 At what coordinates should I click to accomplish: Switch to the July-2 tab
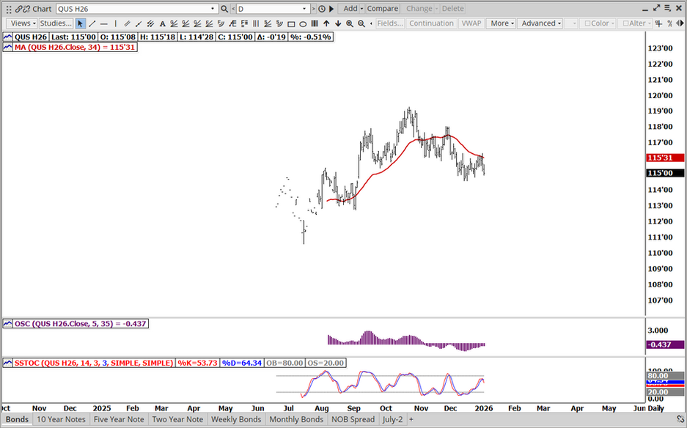pyautogui.click(x=392, y=419)
